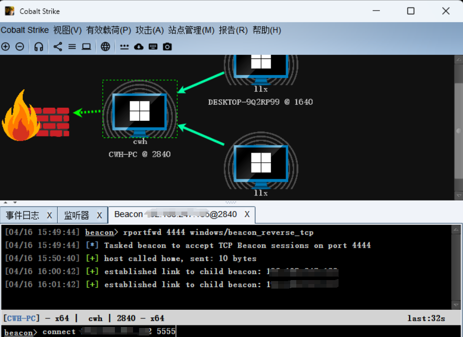Open the 视图(V) menu
This screenshot has width=463, height=337.
[68, 30]
